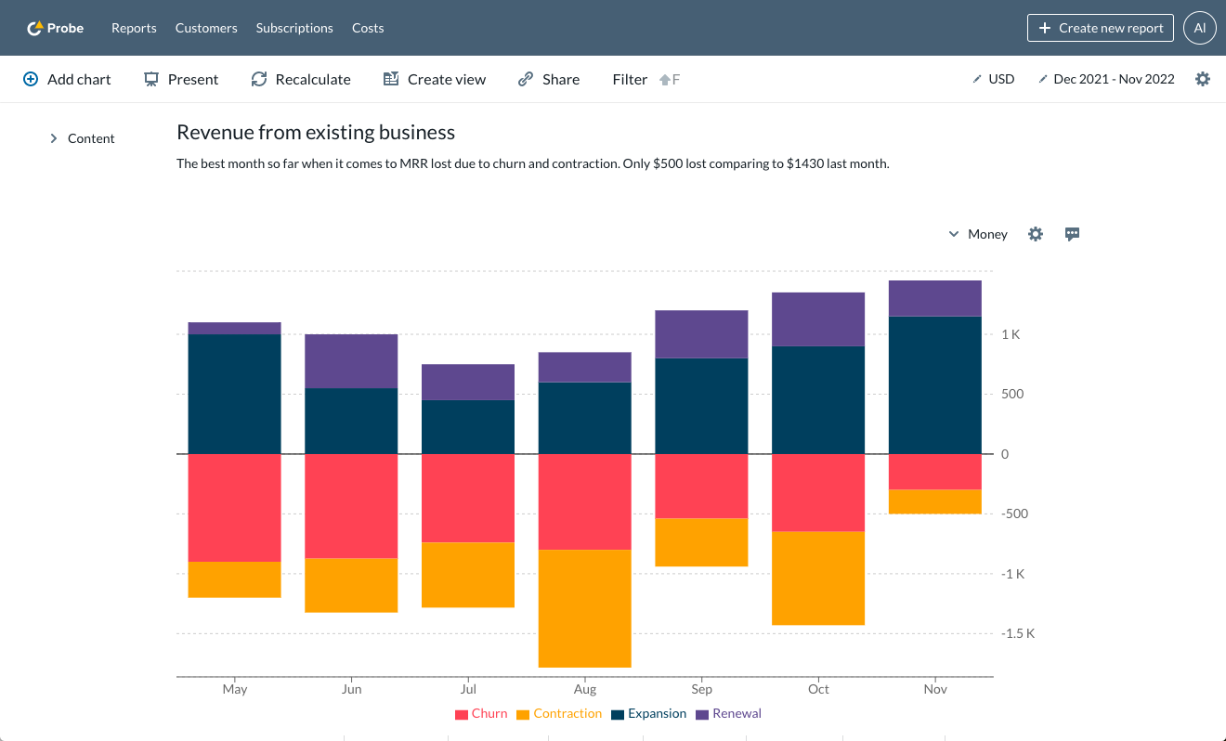
Task: Click the Nov x-axis label
Action: pos(935,689)
